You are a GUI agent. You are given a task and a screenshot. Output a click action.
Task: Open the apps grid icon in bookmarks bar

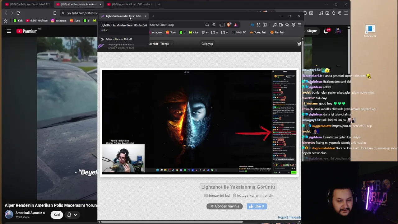click(x=6, y=21)
